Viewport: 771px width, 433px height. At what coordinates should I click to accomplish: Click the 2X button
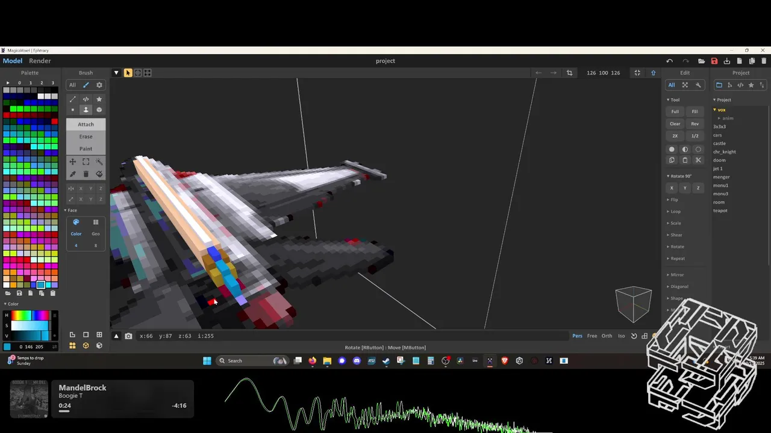[x=675, y=136]
